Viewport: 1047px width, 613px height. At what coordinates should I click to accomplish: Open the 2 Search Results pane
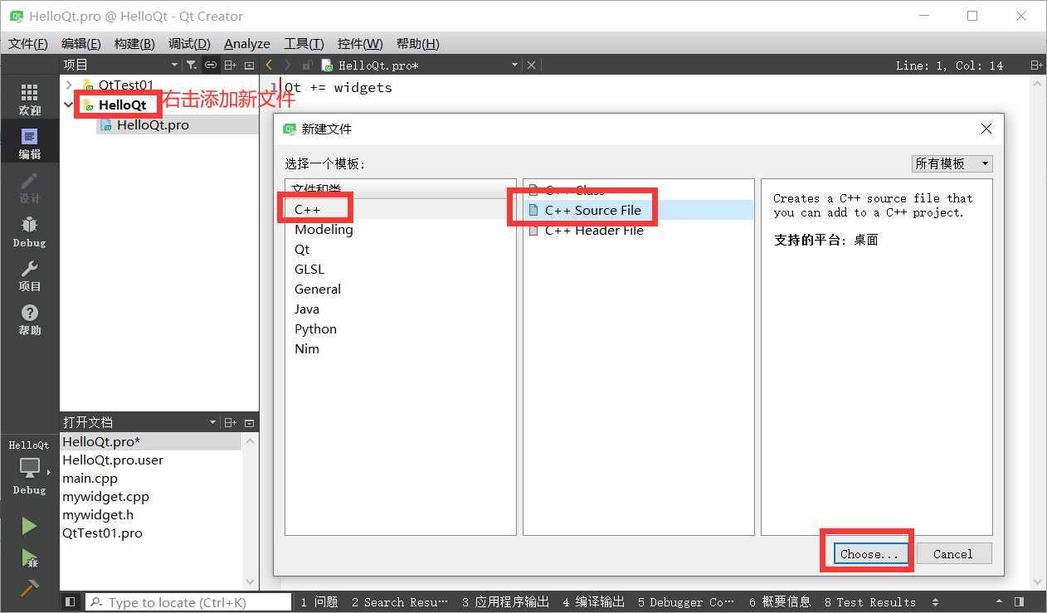pyautogui.click(x=399, y=602)
